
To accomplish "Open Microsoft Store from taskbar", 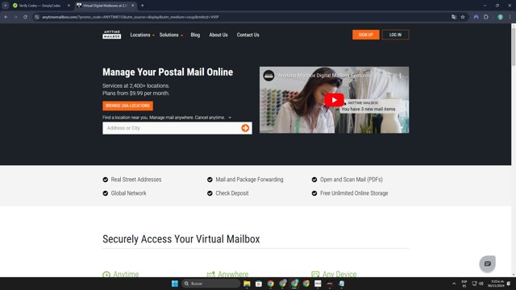I will [x=259, y=284].
